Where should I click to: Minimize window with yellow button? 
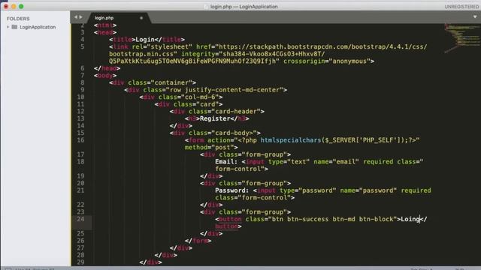[x=14, y=6]
